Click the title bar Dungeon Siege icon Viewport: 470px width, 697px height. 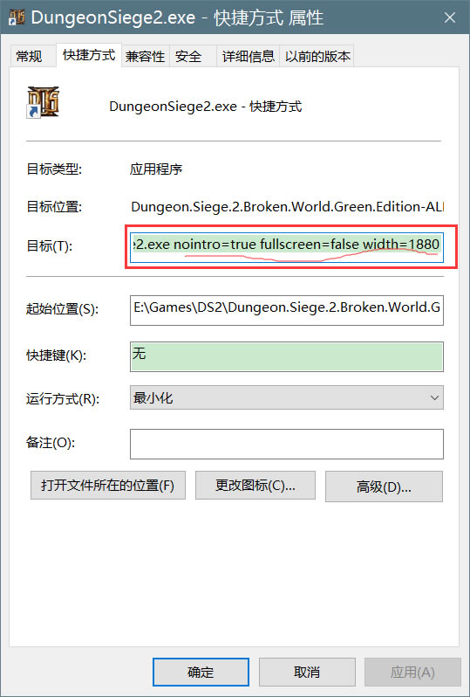(x=17, y=17)
